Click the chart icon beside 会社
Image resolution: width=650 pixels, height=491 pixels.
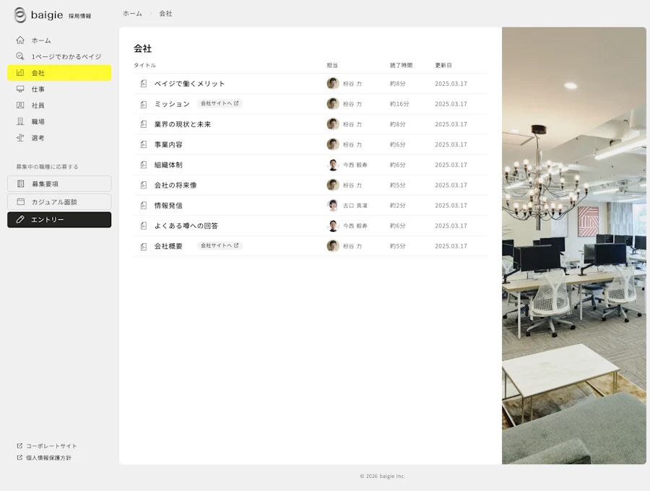click(x=20, y=72)
